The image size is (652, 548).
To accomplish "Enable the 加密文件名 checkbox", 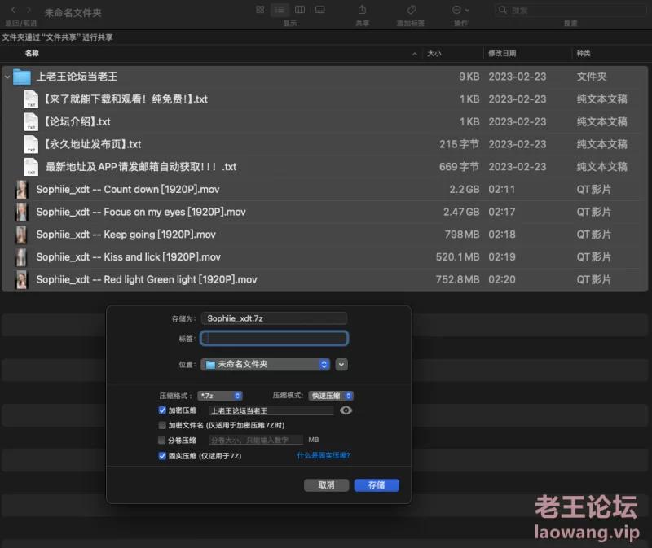I will pyautogui.click(x=162, y=425).
